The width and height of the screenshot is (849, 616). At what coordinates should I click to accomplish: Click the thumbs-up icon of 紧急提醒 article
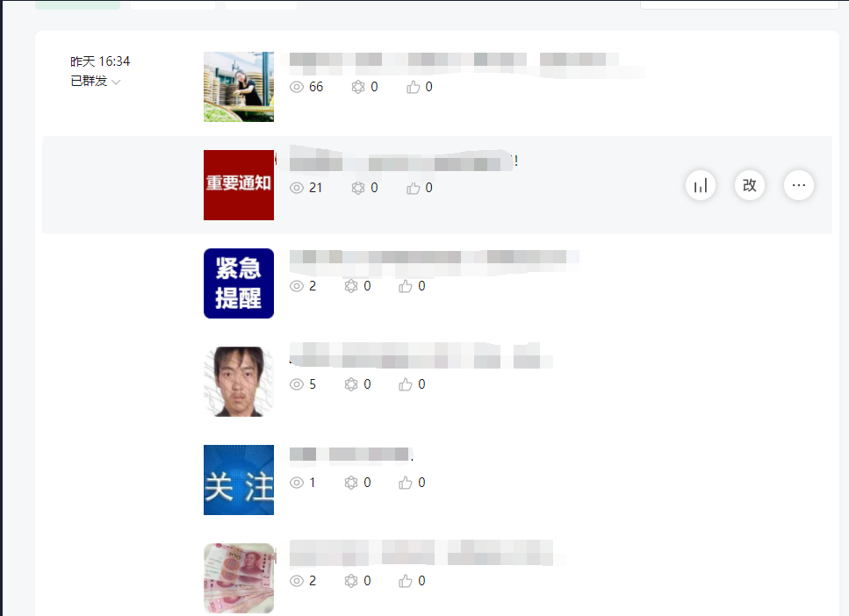[x=406, y=286]
